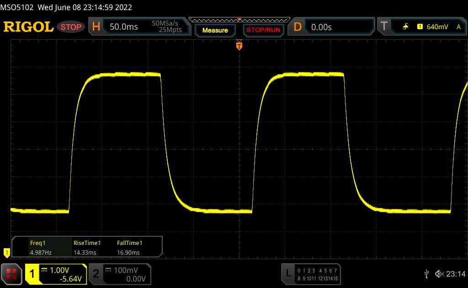The width and height of the screenshot is (468, 288).
Task: Click the RIGOL logo
Action: point(28,27)
